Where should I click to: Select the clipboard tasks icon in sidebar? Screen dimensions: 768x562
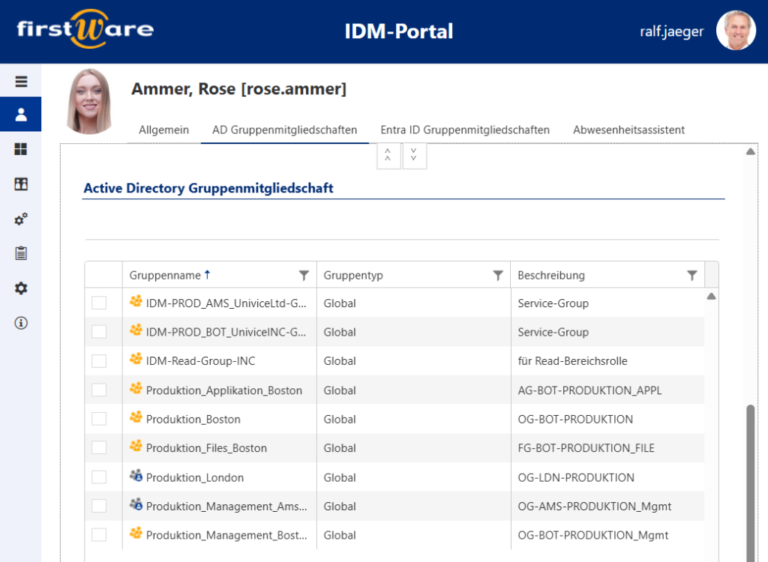click(x=20, y=253)
